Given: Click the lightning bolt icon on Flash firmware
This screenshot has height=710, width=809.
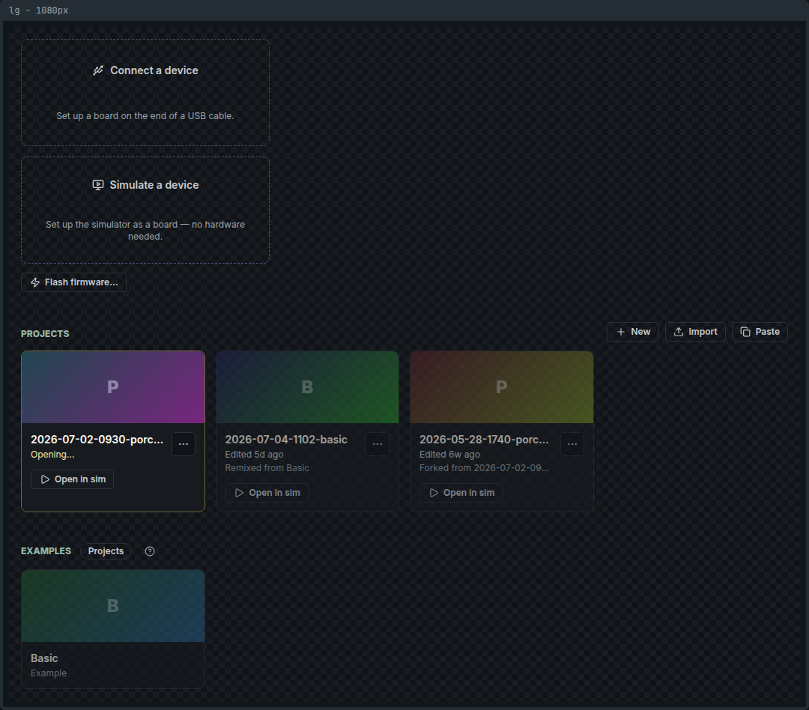Looking at the screenshot, I should click(35, 282).
